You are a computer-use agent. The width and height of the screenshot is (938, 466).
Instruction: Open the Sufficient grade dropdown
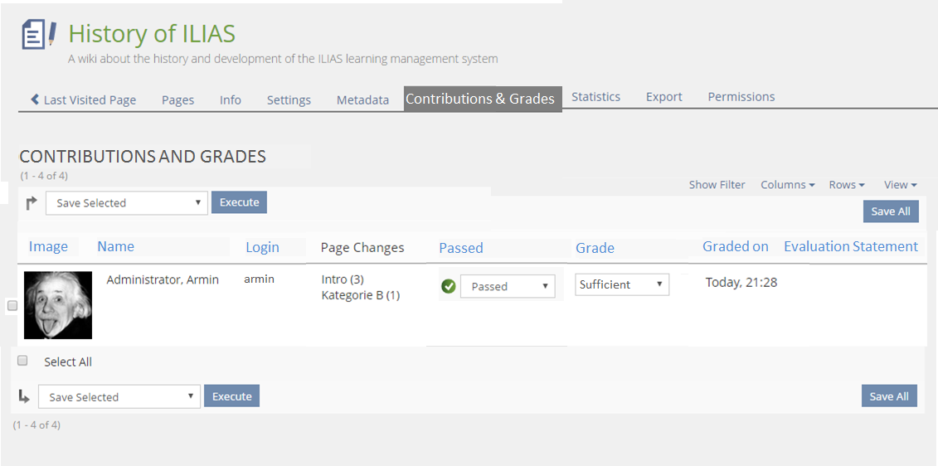(x=622, y=284)
